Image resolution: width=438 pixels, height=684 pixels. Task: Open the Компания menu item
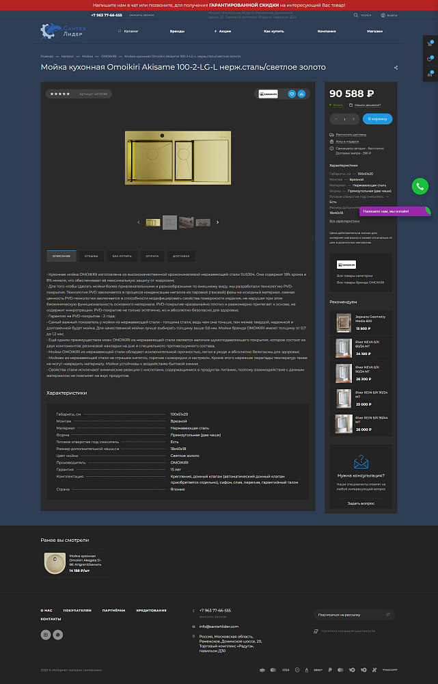(327, 31)
